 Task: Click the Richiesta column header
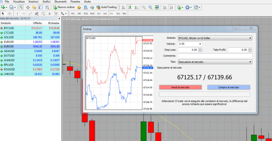point(52,23)
